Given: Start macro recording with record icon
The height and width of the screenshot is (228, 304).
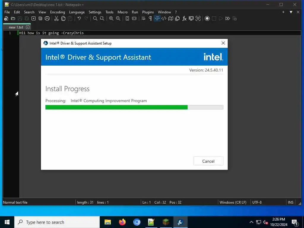Looking at the screenshot, I should pyautogui.click(x=207, y=19).
